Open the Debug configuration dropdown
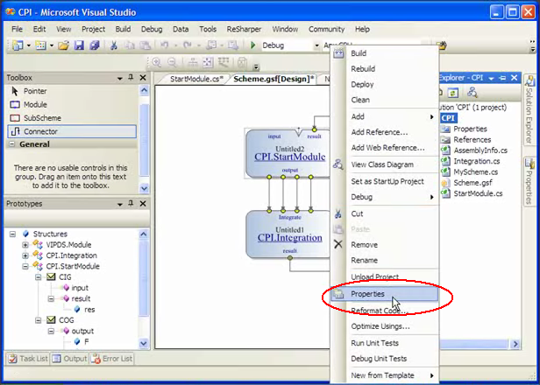The width and height of the screenshot is (540, 385). tap(315, 45)
